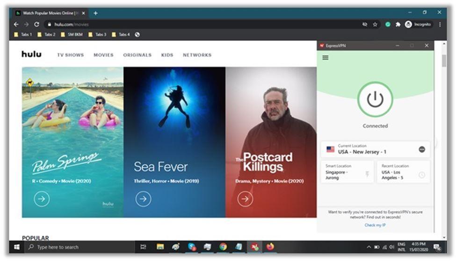Go forward in the browser
The width and height of the screenshot is (456, 261).
[x=26, y=24]
